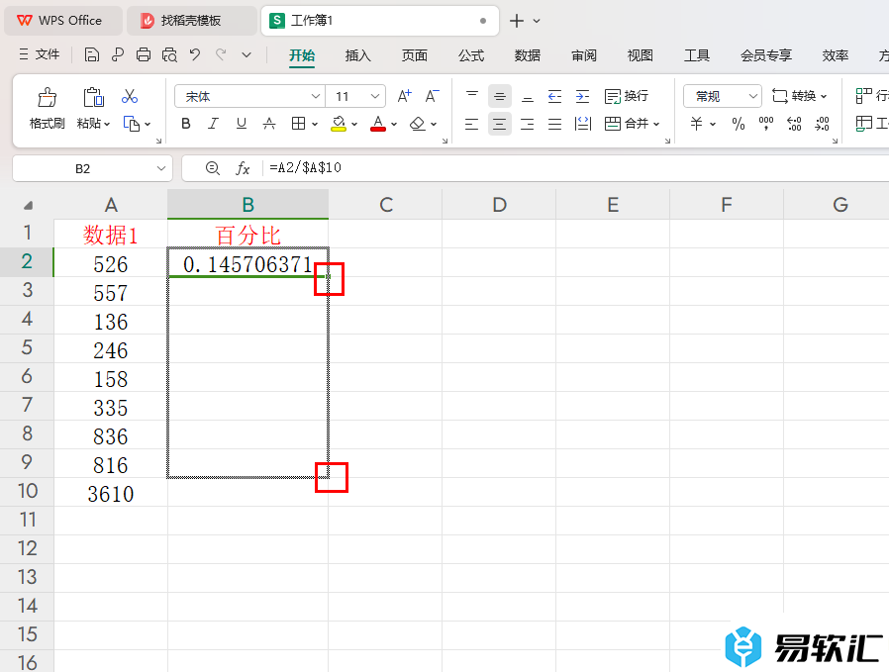Click the Copy icon beside Paste
Screen dimensions: 889x672
tap(132, 124)
